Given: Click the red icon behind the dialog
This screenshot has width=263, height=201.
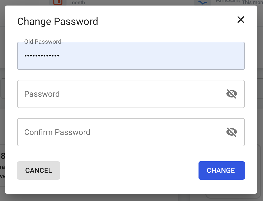Looking at the screenshot, I should tap(58, 2).
